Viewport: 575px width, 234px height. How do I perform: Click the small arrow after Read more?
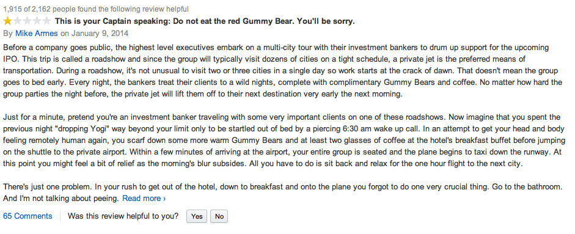click(x=164, y=199)
